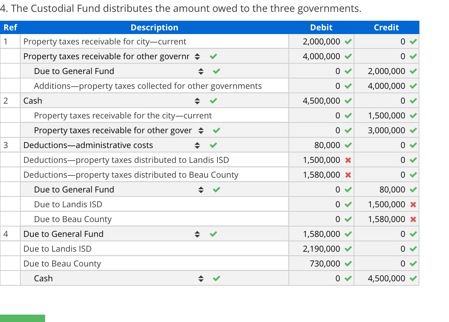Click the green check beside the 80,000 credit
Screen dimensions: 449x322
click(x=413, y=189)
